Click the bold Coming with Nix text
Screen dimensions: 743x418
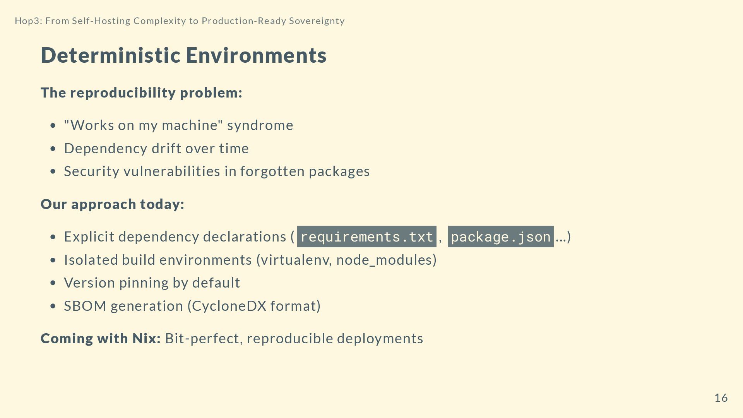[101, 339]
